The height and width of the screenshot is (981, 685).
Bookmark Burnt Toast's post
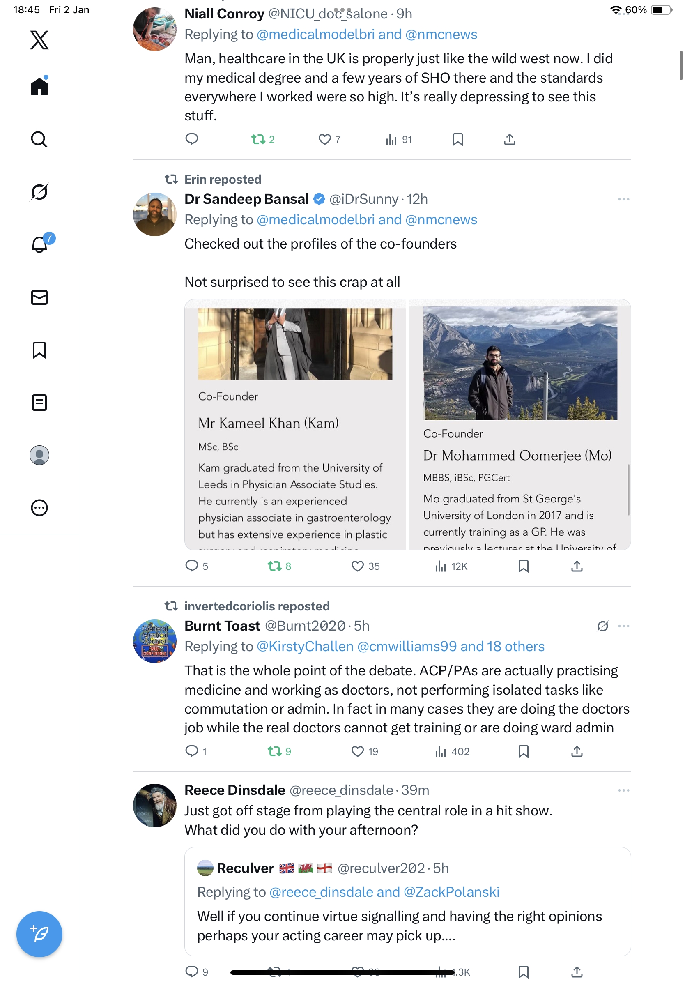[523, 751]
